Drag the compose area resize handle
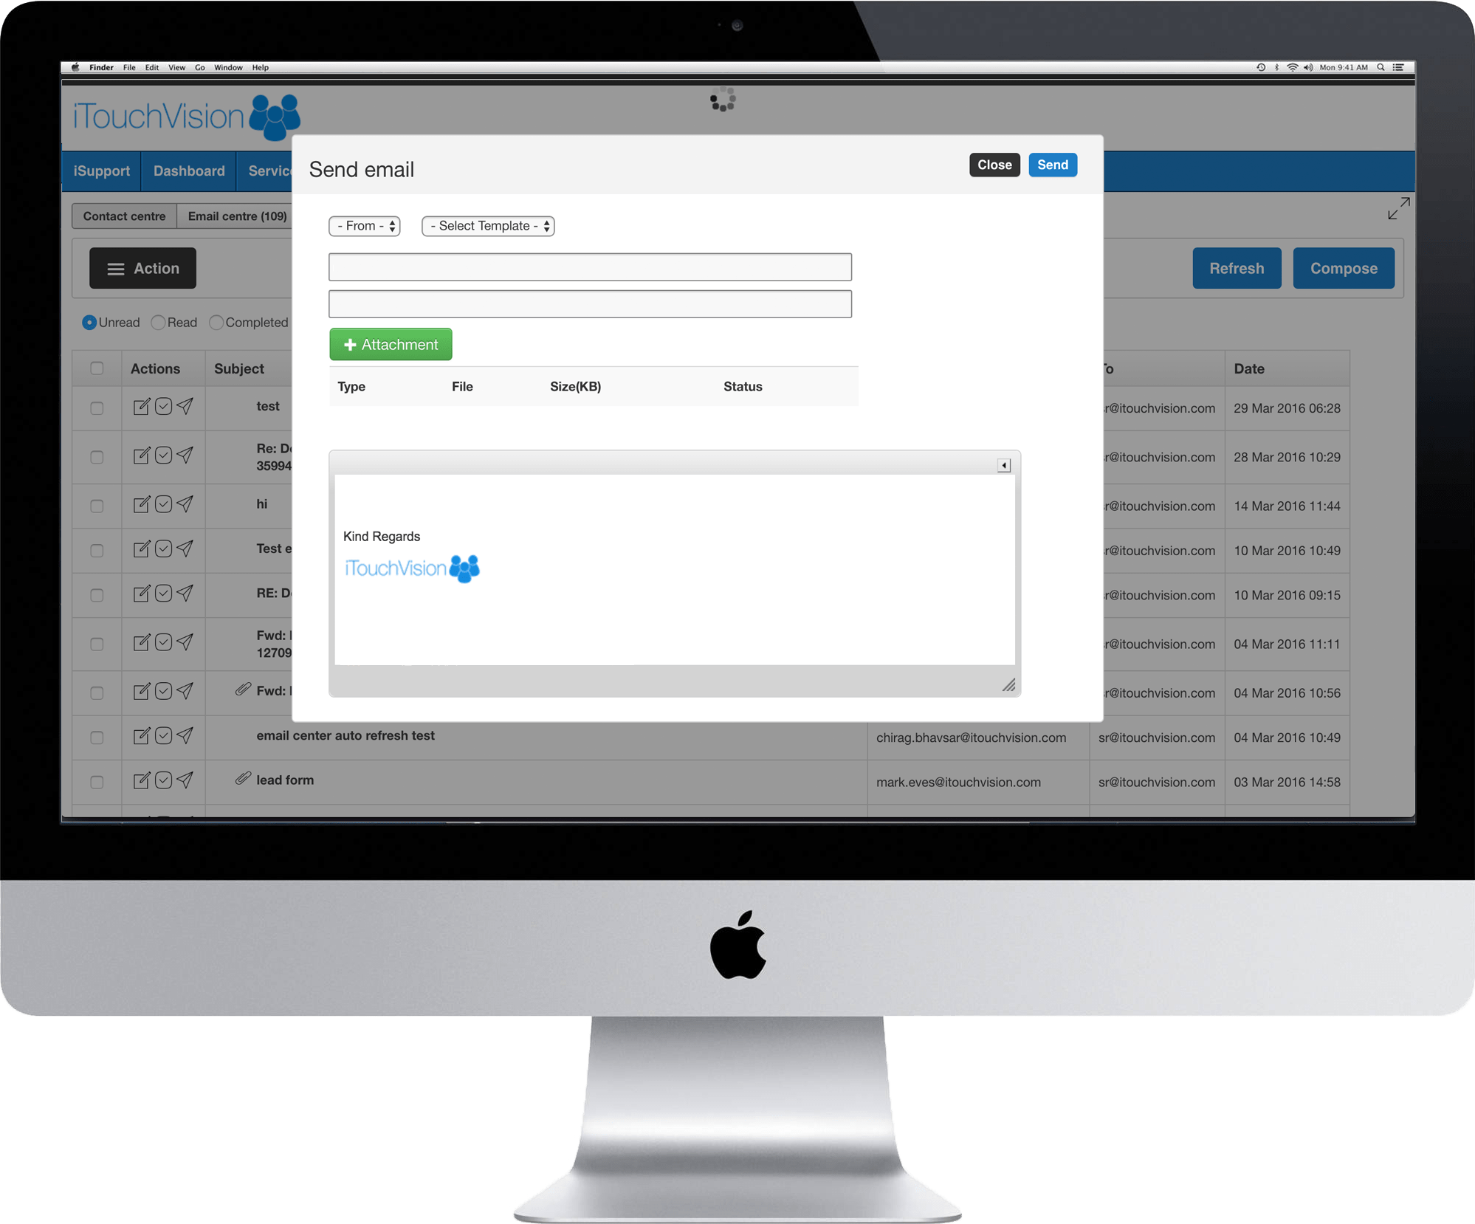Image resolution: width=1475 pixels, height=1224 pixels. point(1009,684)
